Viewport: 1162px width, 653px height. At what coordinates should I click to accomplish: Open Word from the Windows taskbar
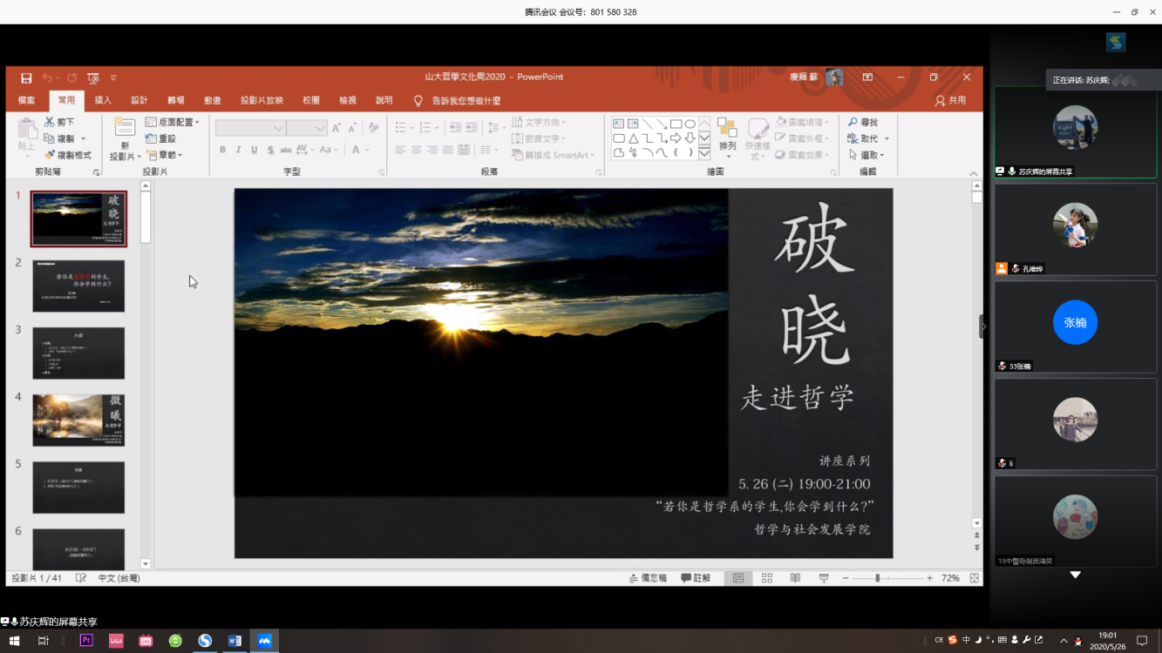[x=234, y=641]
